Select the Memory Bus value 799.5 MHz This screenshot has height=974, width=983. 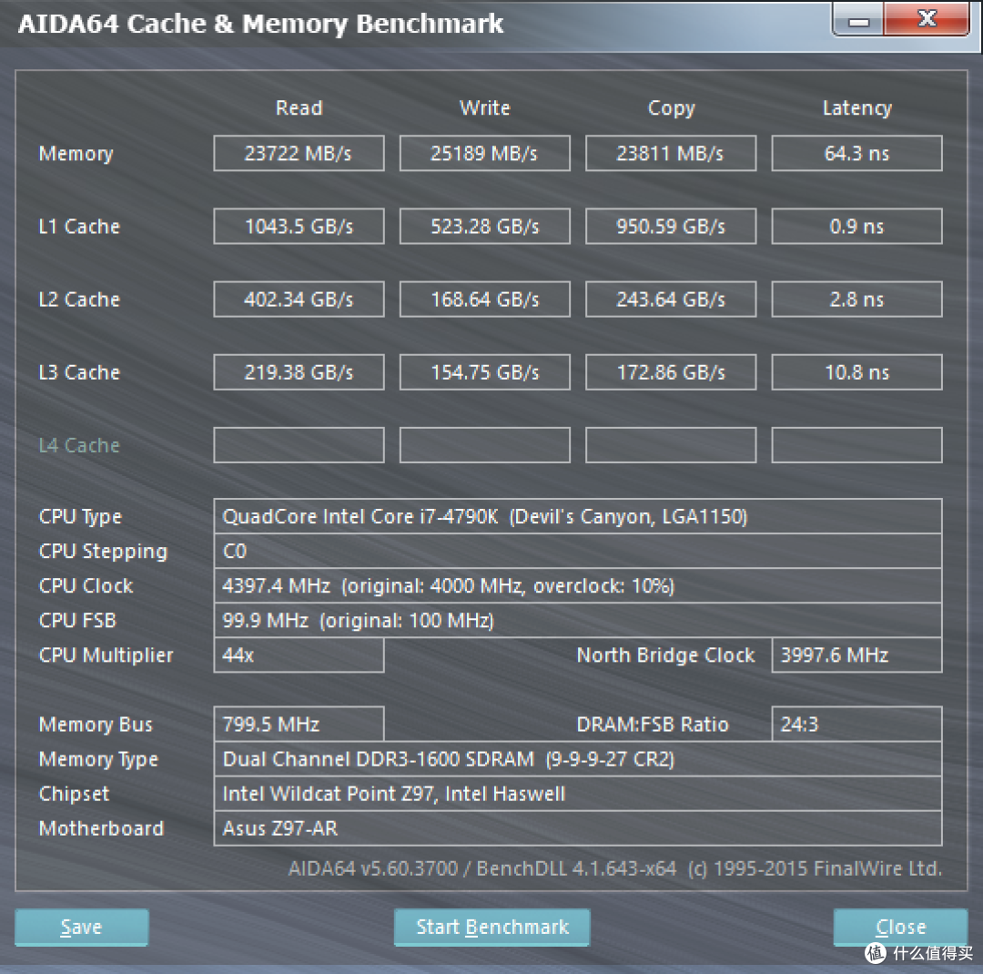coord(299,724)
